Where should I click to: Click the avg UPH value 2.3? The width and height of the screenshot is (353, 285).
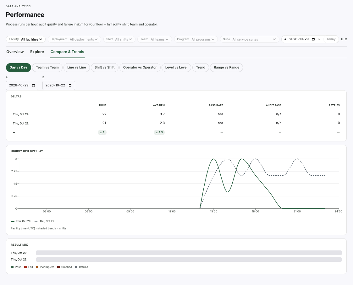click(162, 123)
